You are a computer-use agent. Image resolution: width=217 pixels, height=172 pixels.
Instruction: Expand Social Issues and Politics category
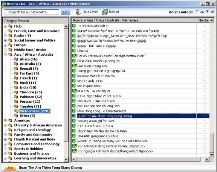[x=5, y=40]
